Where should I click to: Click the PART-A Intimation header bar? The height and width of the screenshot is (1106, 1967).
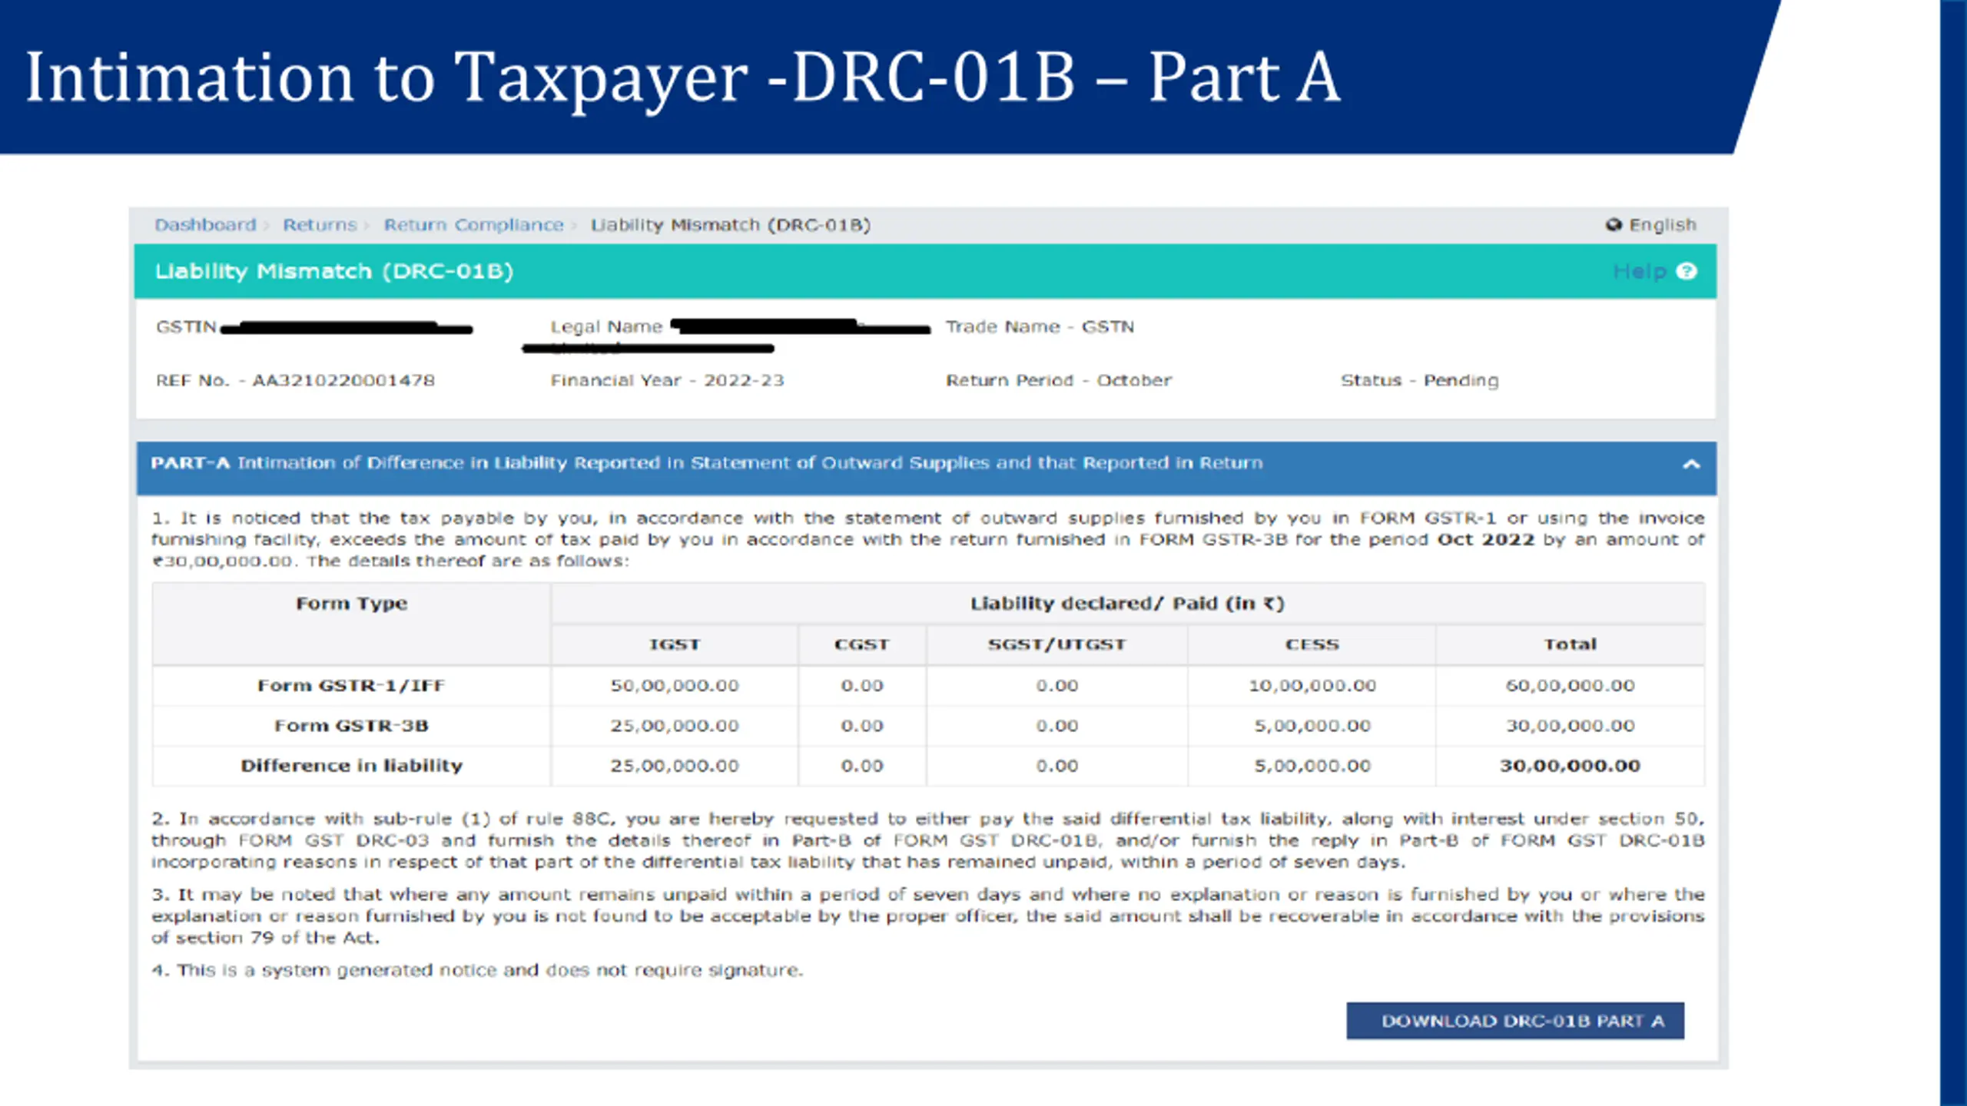pos(926,467)
